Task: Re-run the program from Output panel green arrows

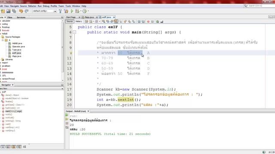Action: coord(67,115)
